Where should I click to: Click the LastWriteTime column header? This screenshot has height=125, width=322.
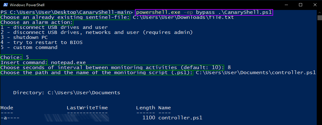(x=87, y=108)
